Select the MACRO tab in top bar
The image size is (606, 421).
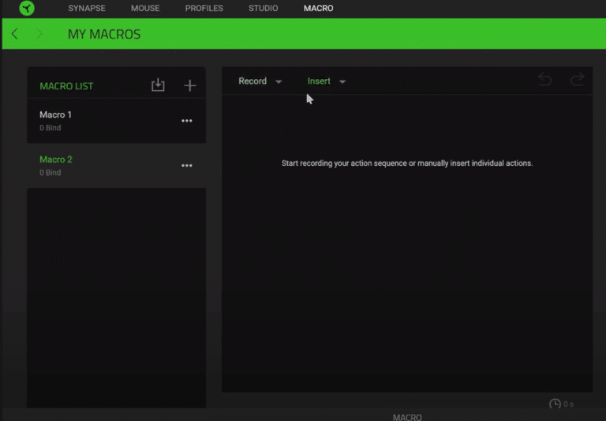pos(318,9)
